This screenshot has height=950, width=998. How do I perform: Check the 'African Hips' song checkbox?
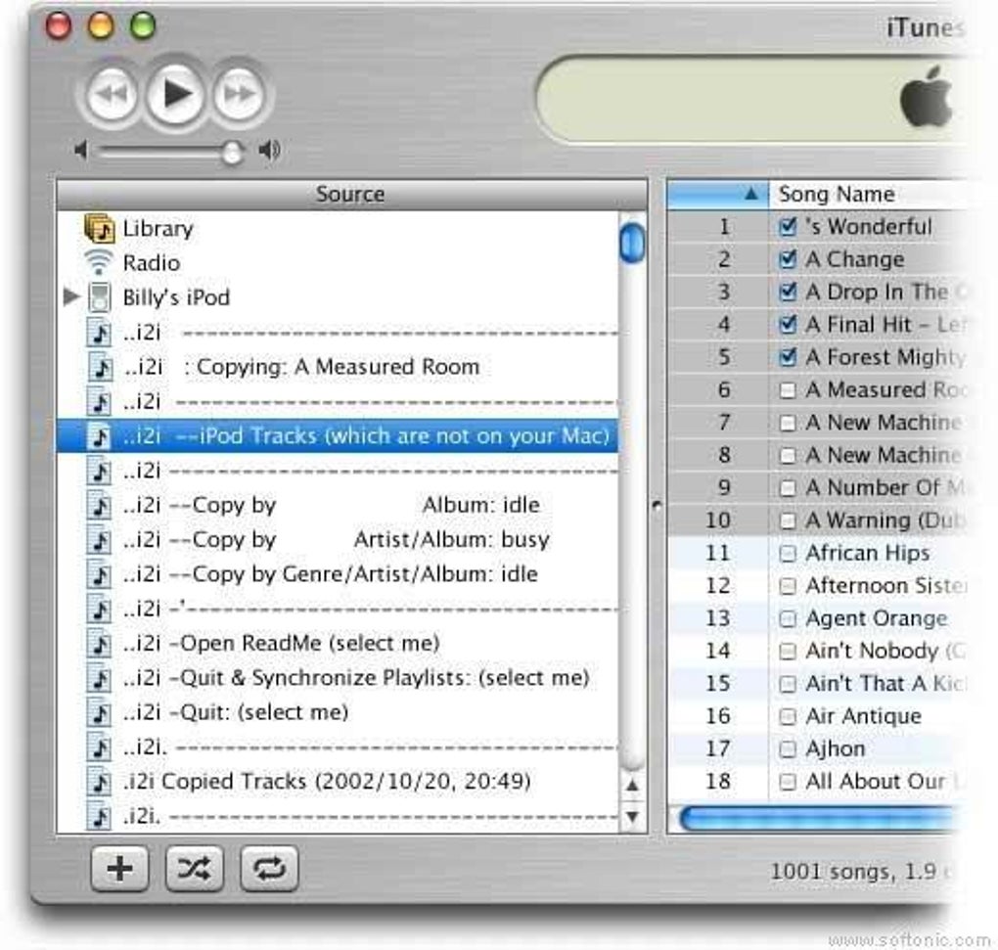click(x=788, y=554)
